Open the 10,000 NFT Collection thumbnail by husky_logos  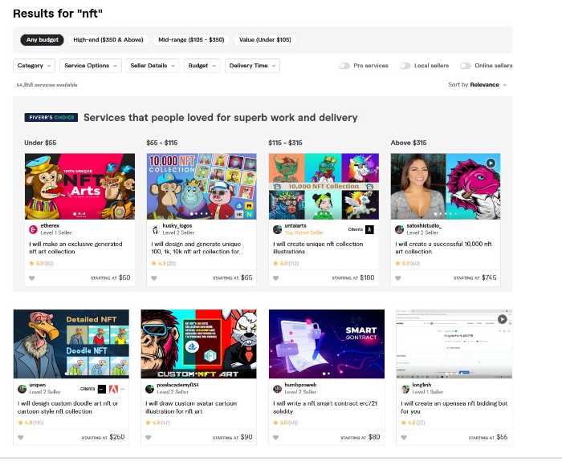click(x=202, y=187)
